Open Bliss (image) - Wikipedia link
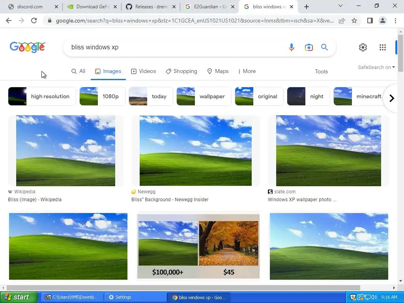 35,199
